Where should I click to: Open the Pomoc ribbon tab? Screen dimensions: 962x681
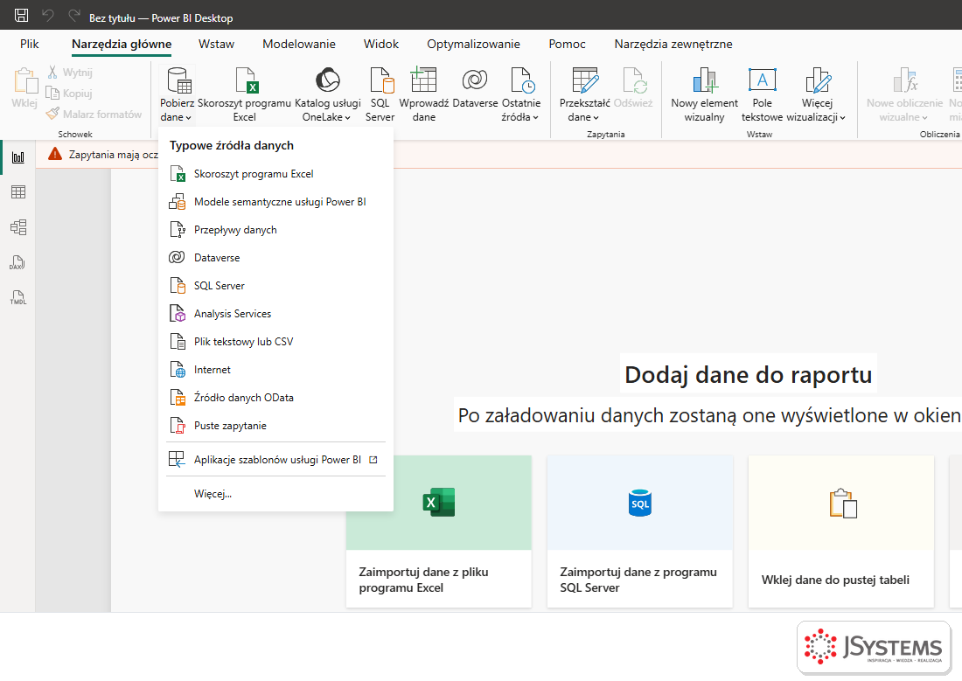[x=567, y=45]
